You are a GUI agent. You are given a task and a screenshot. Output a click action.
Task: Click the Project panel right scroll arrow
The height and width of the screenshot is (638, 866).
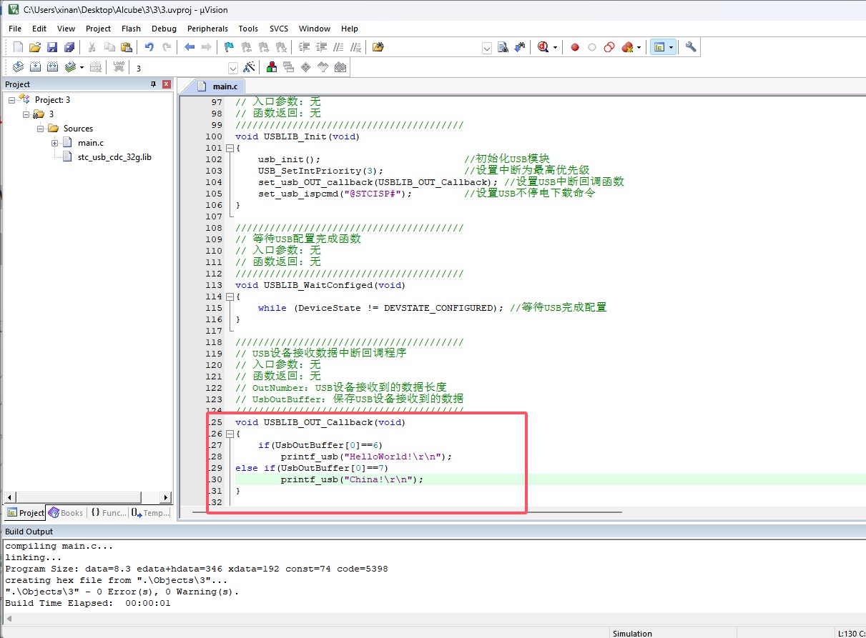click(x=167, y=497)
